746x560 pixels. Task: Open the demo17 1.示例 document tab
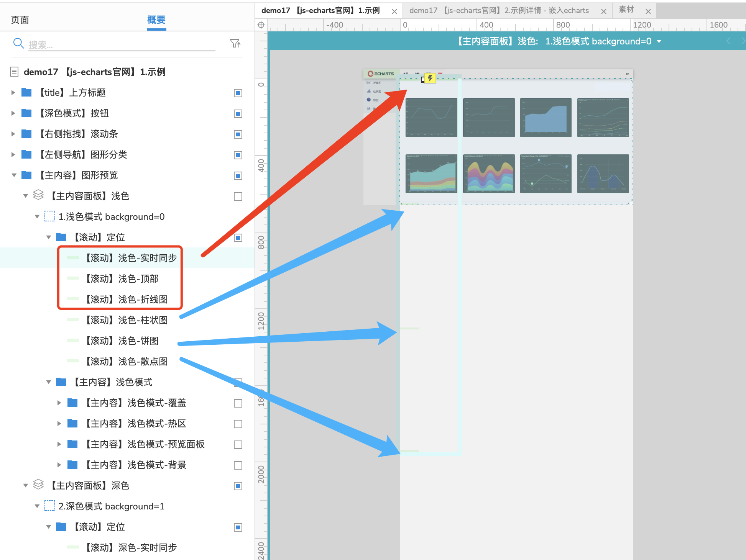[320, 10]
